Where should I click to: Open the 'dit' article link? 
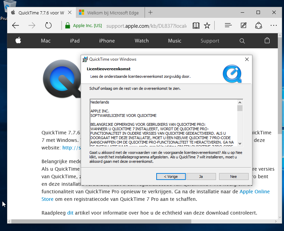coord(70,213)
